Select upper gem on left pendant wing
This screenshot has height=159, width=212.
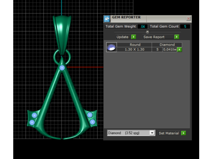(34, 115)
